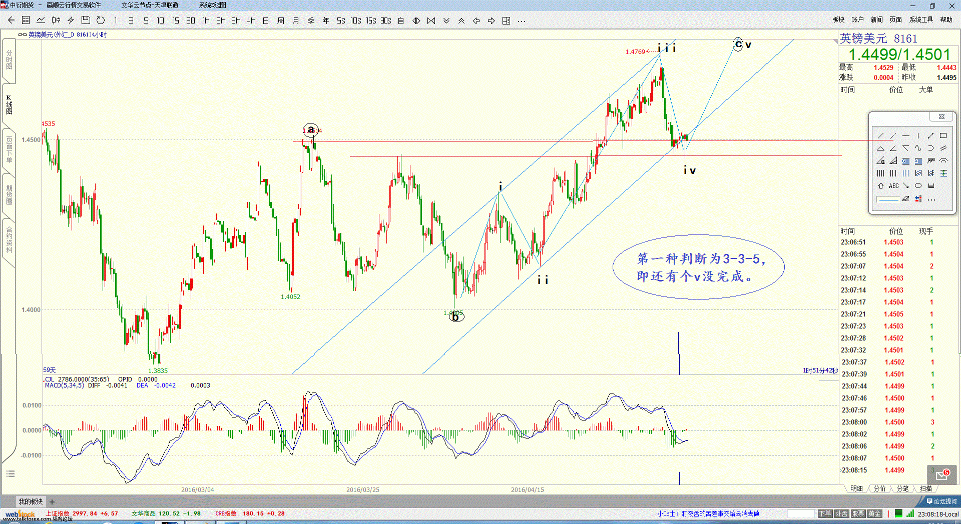Image resolution: width=961 pixels, height=524 pixels.
Task: Select the ABC text annotation tool
Action: (x=893, y=185)
